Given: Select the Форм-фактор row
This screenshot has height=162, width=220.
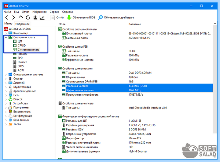Looking at the screenshot, I should coord(137,138).
